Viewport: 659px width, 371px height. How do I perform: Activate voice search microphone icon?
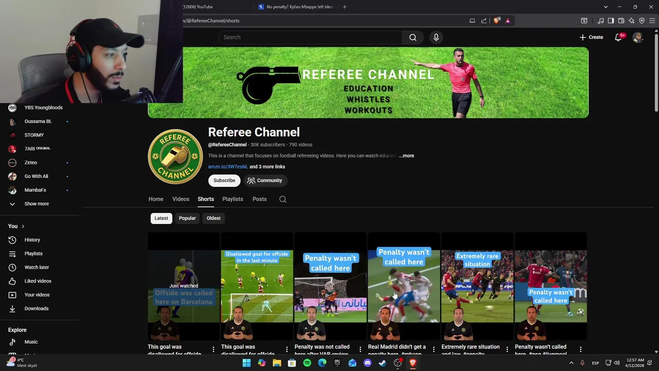[436, 37]
